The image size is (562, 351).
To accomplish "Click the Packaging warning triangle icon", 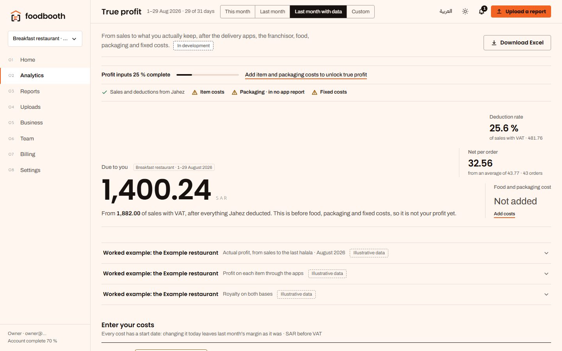I will (235, 92).
